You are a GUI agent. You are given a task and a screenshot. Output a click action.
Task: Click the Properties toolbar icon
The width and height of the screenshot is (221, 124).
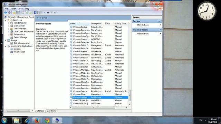[x=23, y=13]
